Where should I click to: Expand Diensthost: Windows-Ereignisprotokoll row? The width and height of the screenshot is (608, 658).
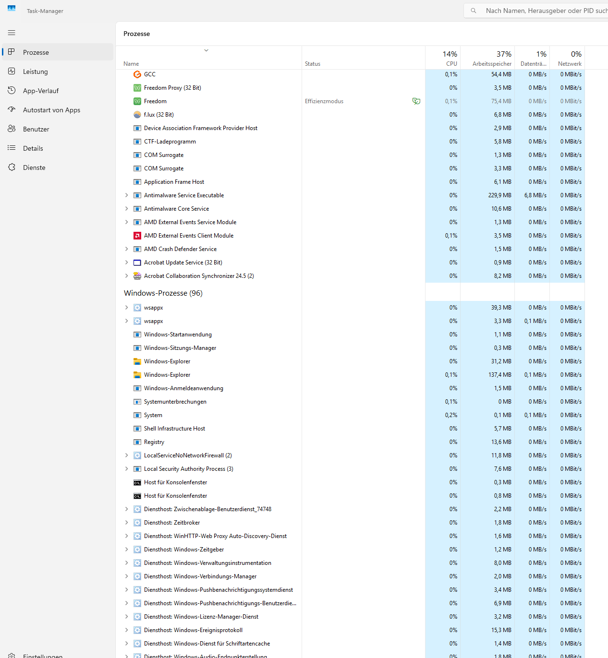[126, 630]
